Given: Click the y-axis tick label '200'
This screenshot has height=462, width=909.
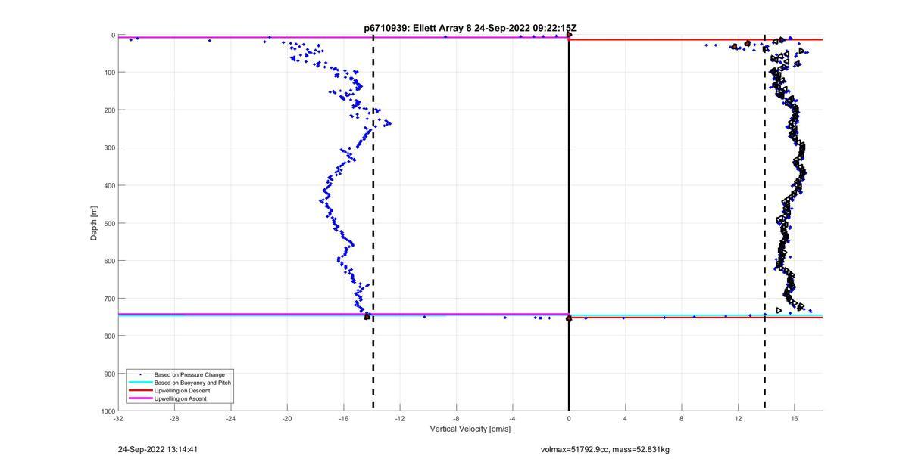Looking at the screenshot, I should point(109,110).
